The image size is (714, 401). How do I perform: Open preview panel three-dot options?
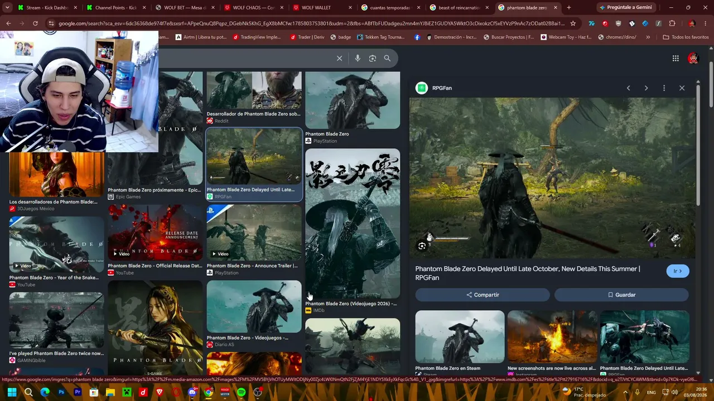point(664,88)
